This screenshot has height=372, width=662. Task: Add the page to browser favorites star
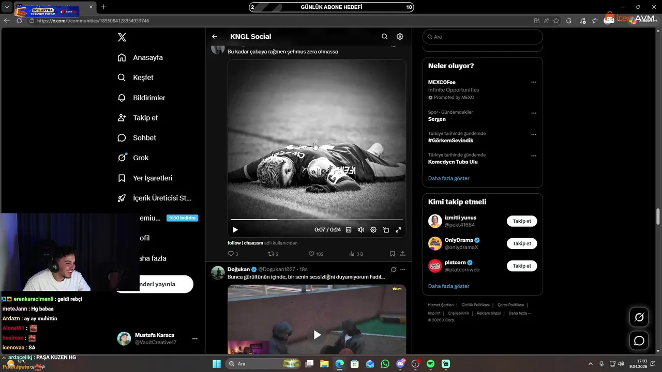[556, 21]
